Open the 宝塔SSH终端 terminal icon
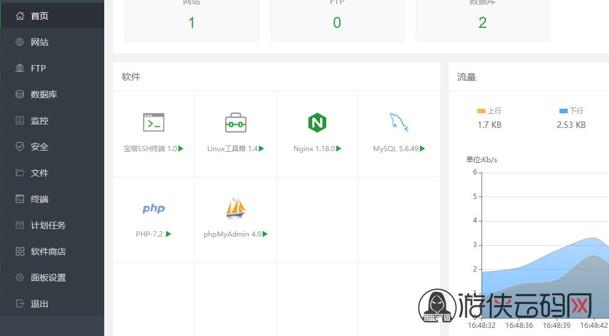Image resolution: width=609 pixels, height=336 pixels. click(x=154, y=123)
